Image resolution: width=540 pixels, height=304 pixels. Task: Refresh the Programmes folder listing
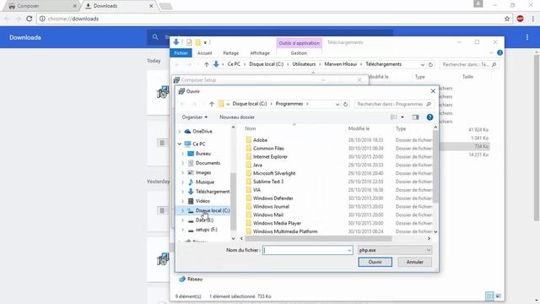coord(345,104)
